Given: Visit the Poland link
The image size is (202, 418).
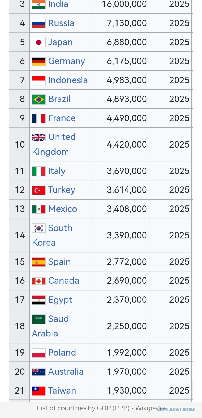Looking at the screenshot, I should tap(62, 353).
